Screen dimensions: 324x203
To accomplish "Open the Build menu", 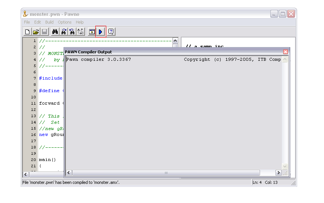I will (49, 22).
